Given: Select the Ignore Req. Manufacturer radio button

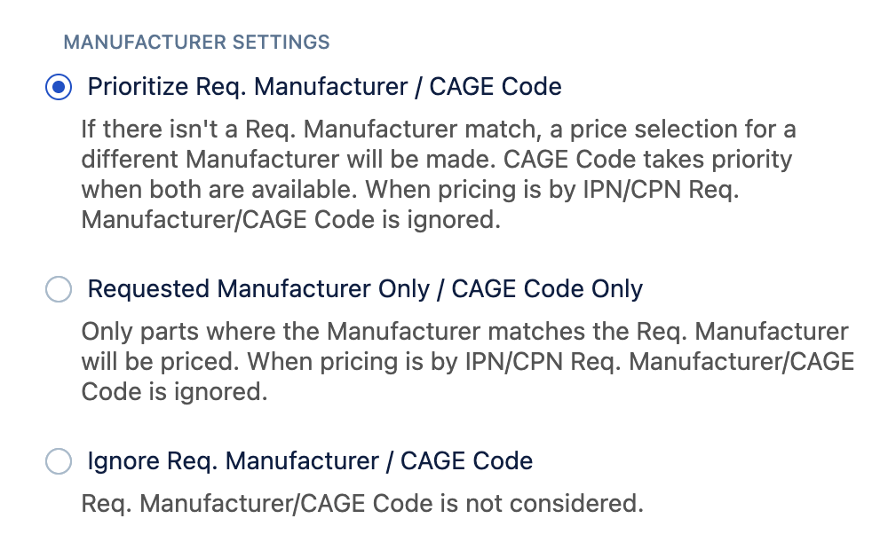Looking at the screenshot, I should (x=59, y=461).
